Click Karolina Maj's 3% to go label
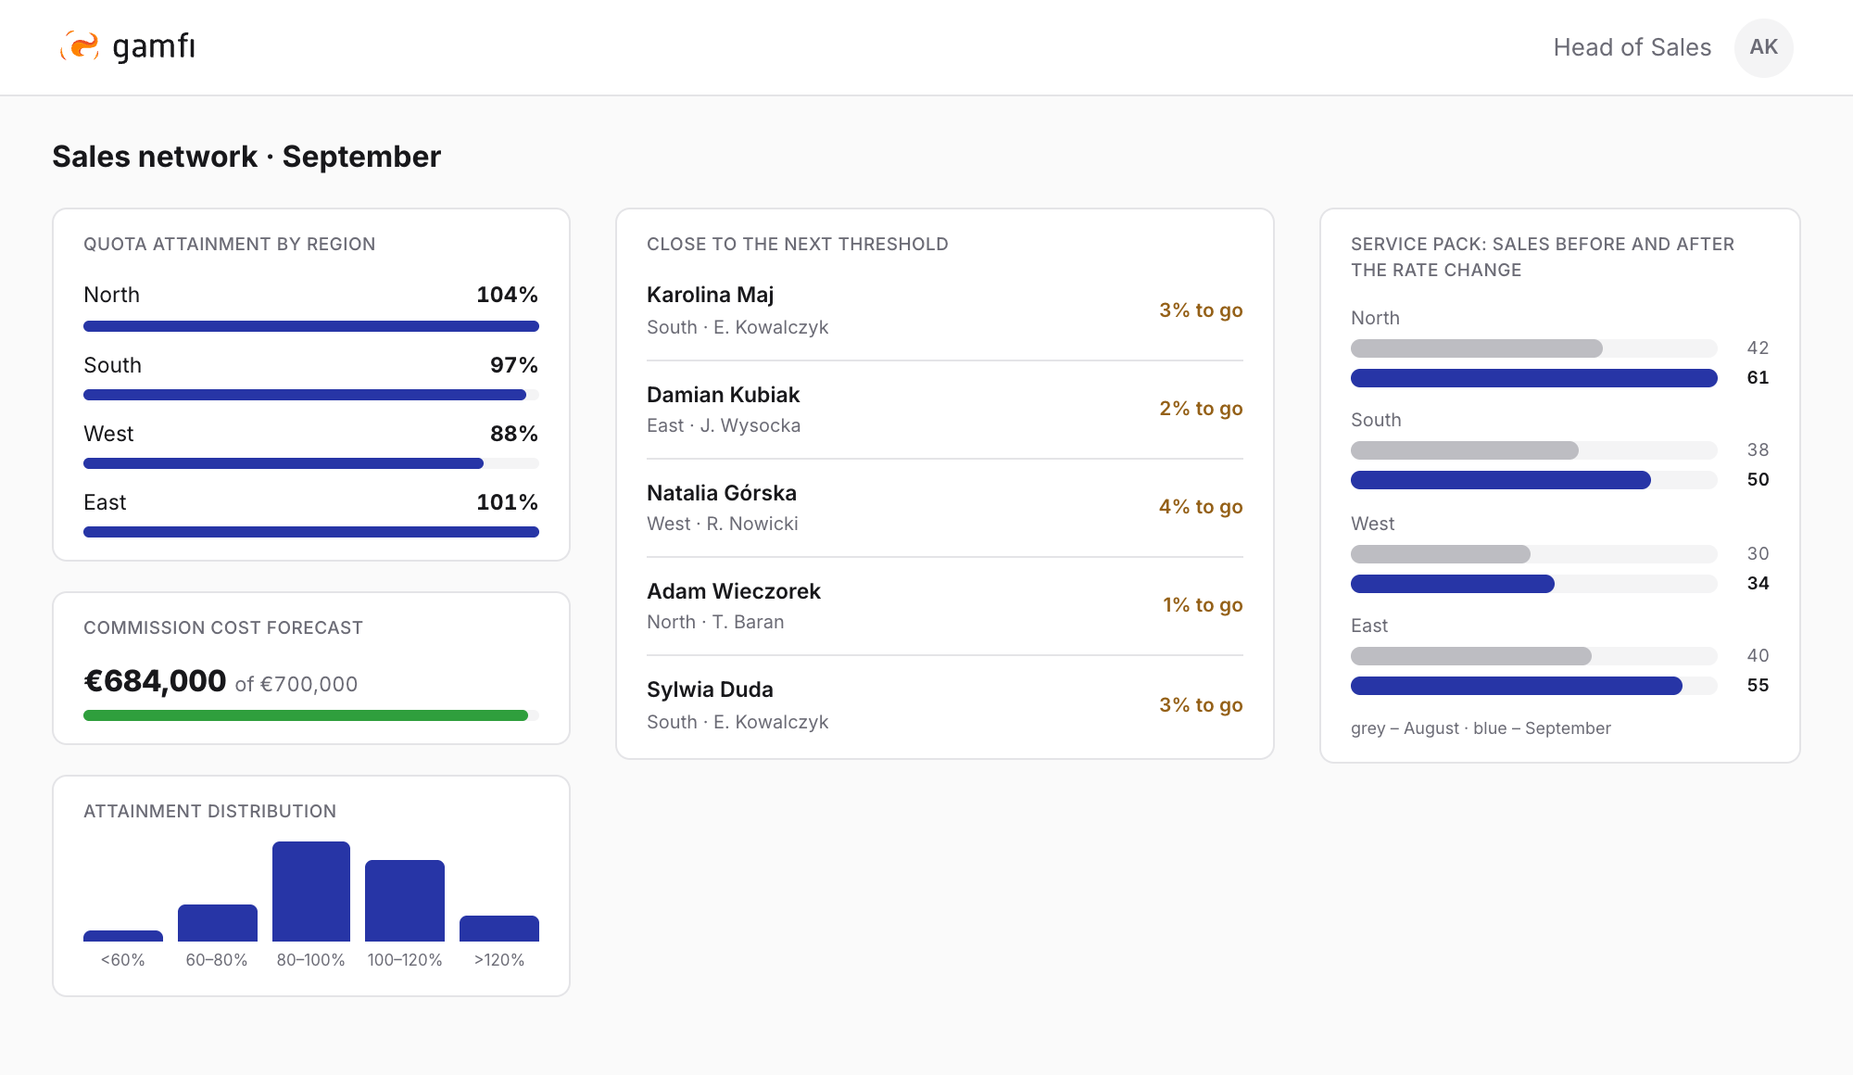The height and width of the screenshot is (1075, 1853). 1201,310
